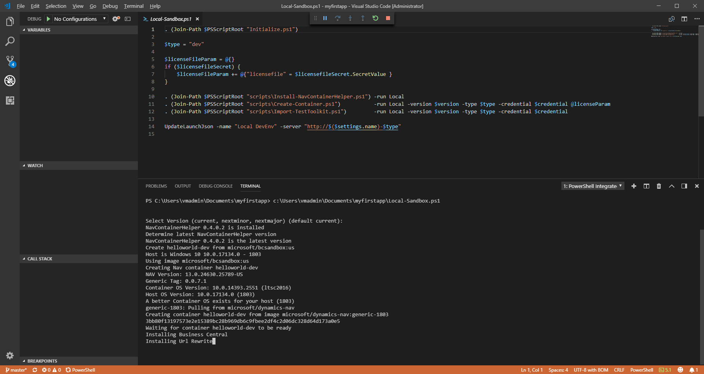
Task: Open the Terminal menu
Action: 134,6
